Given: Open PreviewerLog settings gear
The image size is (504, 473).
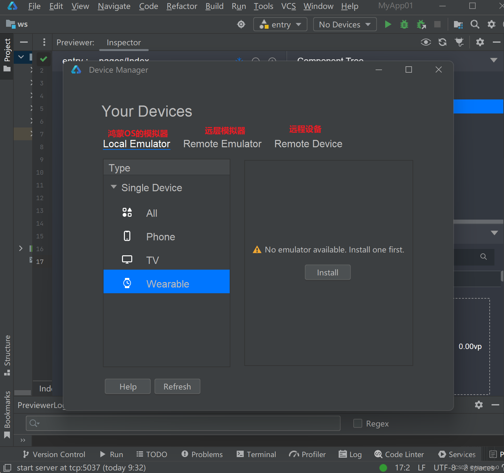Looking at the screenshot, I should pos(479,405).
